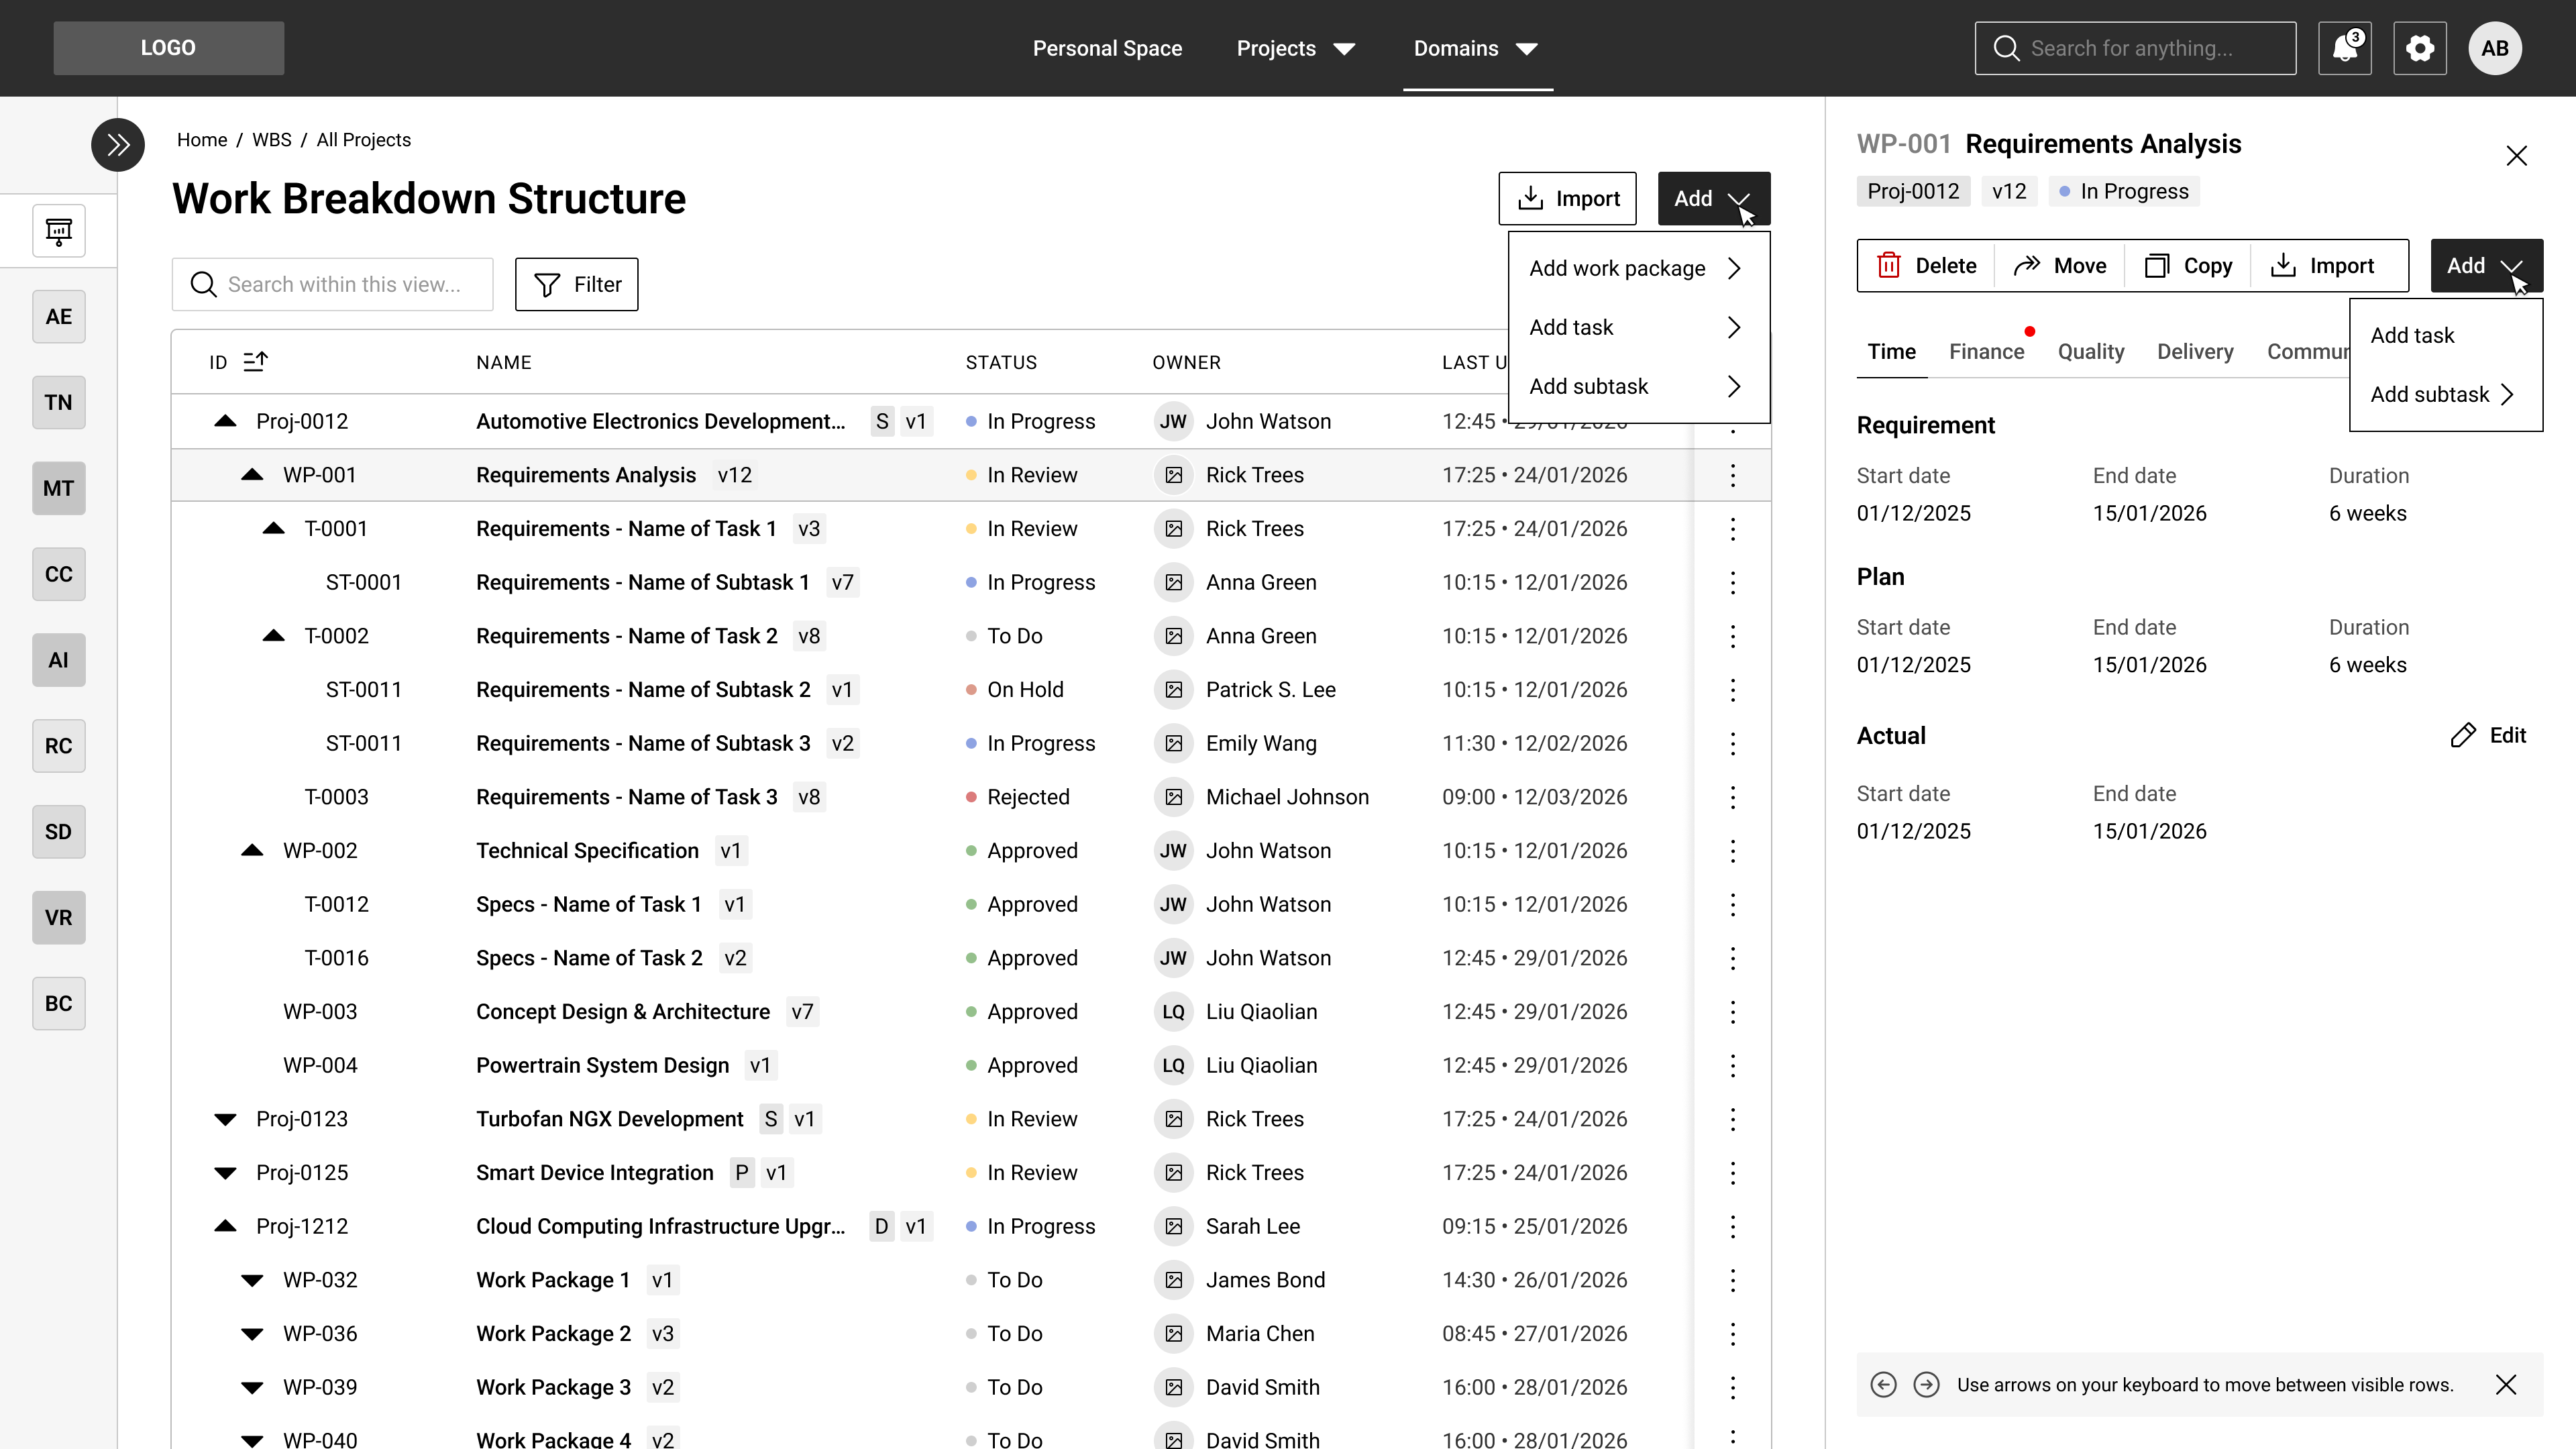This screenshot has height=1449, width=2576.
Task: Switch to the Delivery tab
Action: click(x=2195, y=352)
